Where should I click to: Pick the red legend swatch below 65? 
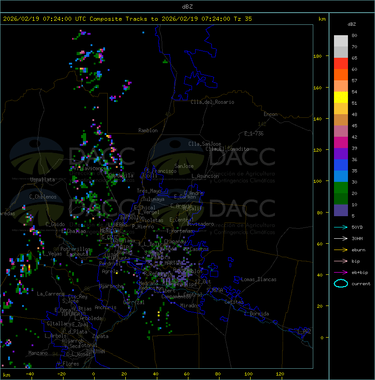[341, 64]
